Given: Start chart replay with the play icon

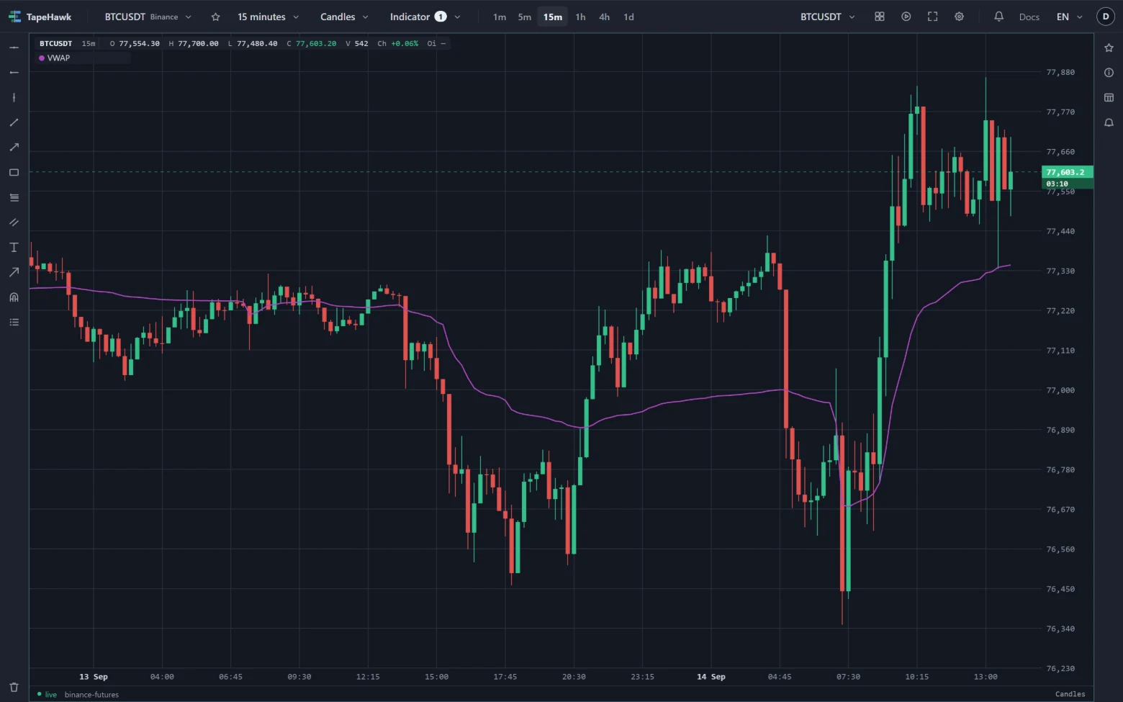Looking at the screenshot, I should pyautogui.click(x=906, y=17).
